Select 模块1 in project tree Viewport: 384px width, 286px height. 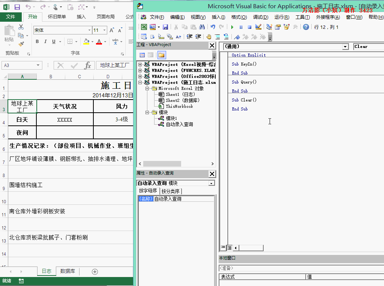pyautogui.click(x=171, y=118)
